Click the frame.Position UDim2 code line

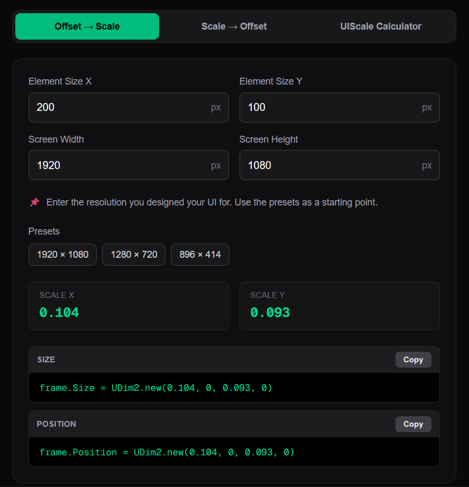[x=167, y=452]
